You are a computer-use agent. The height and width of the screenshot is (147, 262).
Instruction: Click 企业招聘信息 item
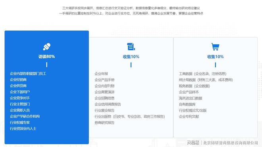[x=104, y=98]
